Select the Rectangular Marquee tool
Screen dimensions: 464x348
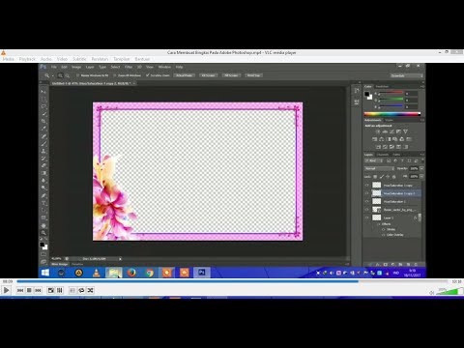point(43,99)
